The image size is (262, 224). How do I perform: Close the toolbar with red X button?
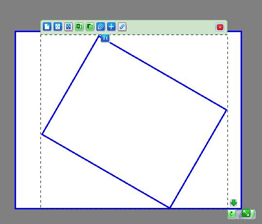(x=220, y=27)
